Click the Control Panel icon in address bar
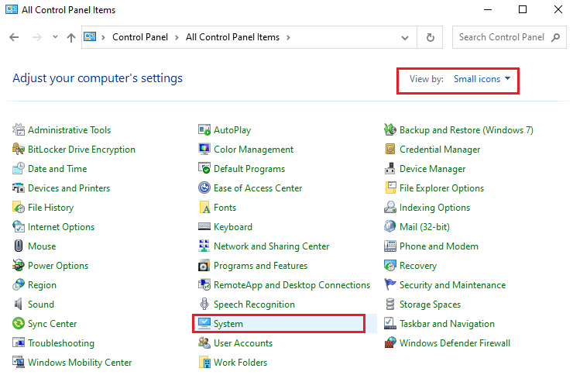This screenshot has width=573, height=382. click(x=90, y=37)
